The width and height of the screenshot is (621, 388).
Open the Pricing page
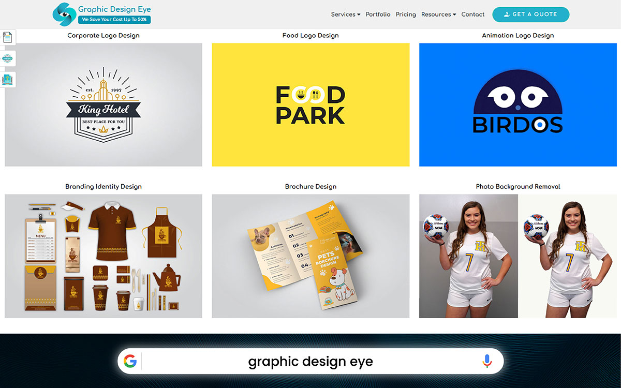406,14
